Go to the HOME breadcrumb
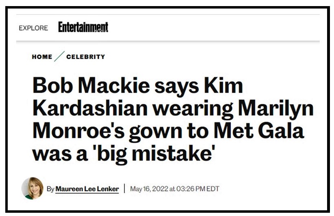The image size is (334, 216). [42, 57]
